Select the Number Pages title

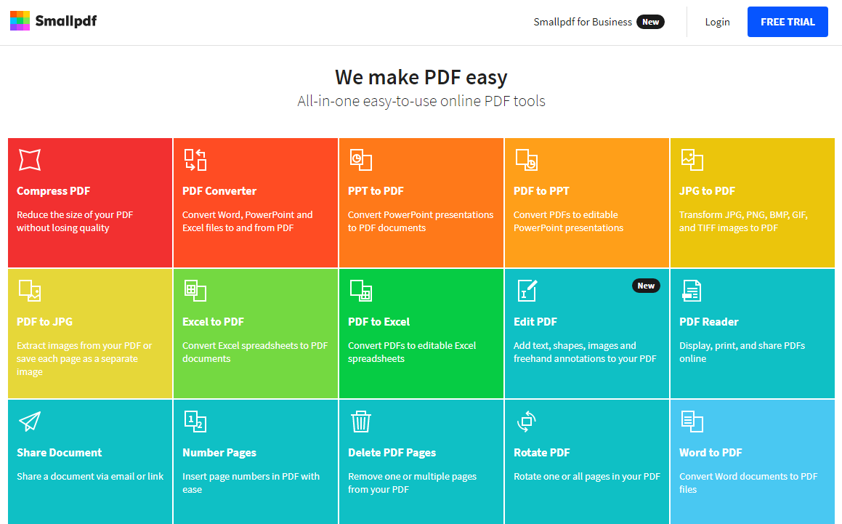point(219,453)
